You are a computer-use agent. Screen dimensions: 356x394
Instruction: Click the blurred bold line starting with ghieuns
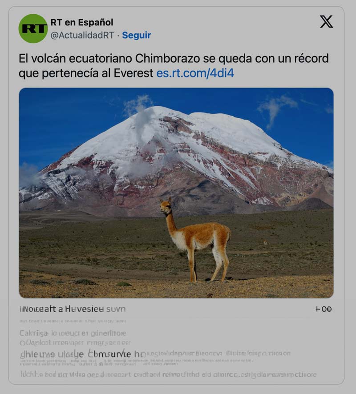[x=82, y=354]
